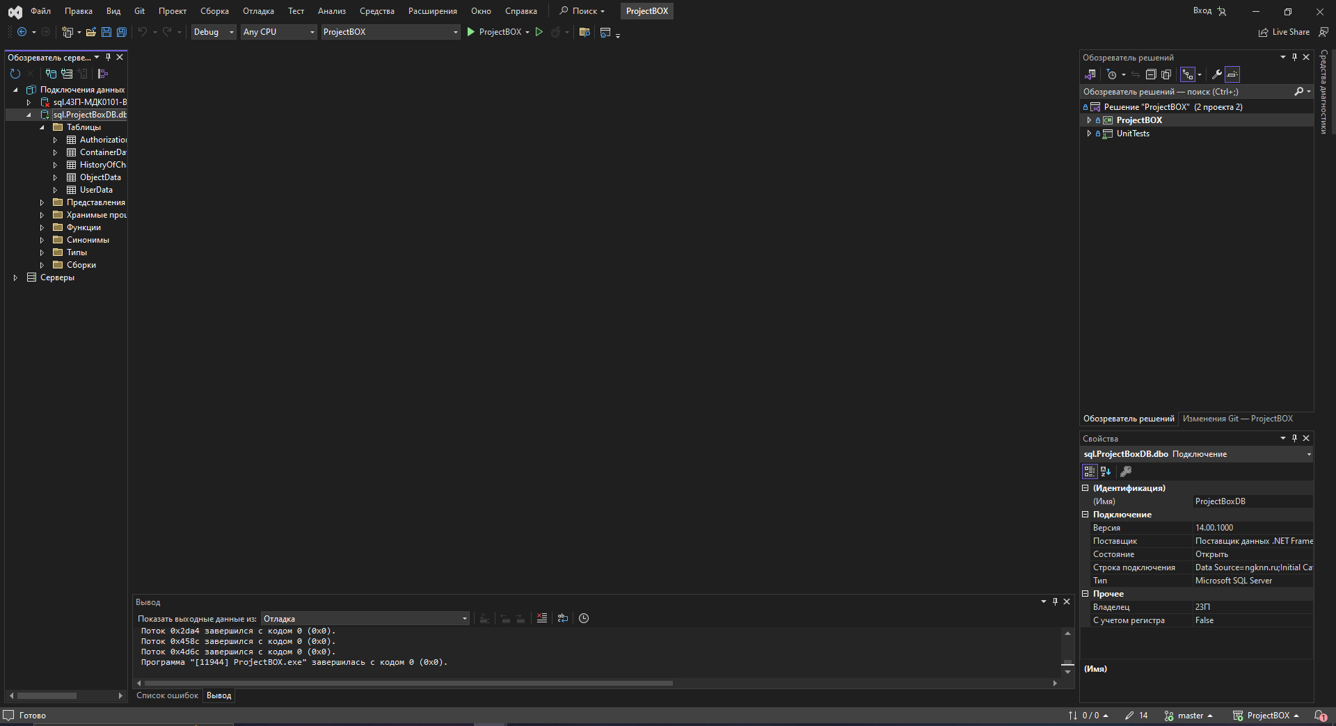Refresh the Server Explorer

pos(15,74)
